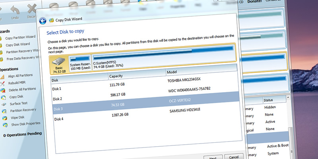Click the Donate! link in main window

tap(254, 2)
